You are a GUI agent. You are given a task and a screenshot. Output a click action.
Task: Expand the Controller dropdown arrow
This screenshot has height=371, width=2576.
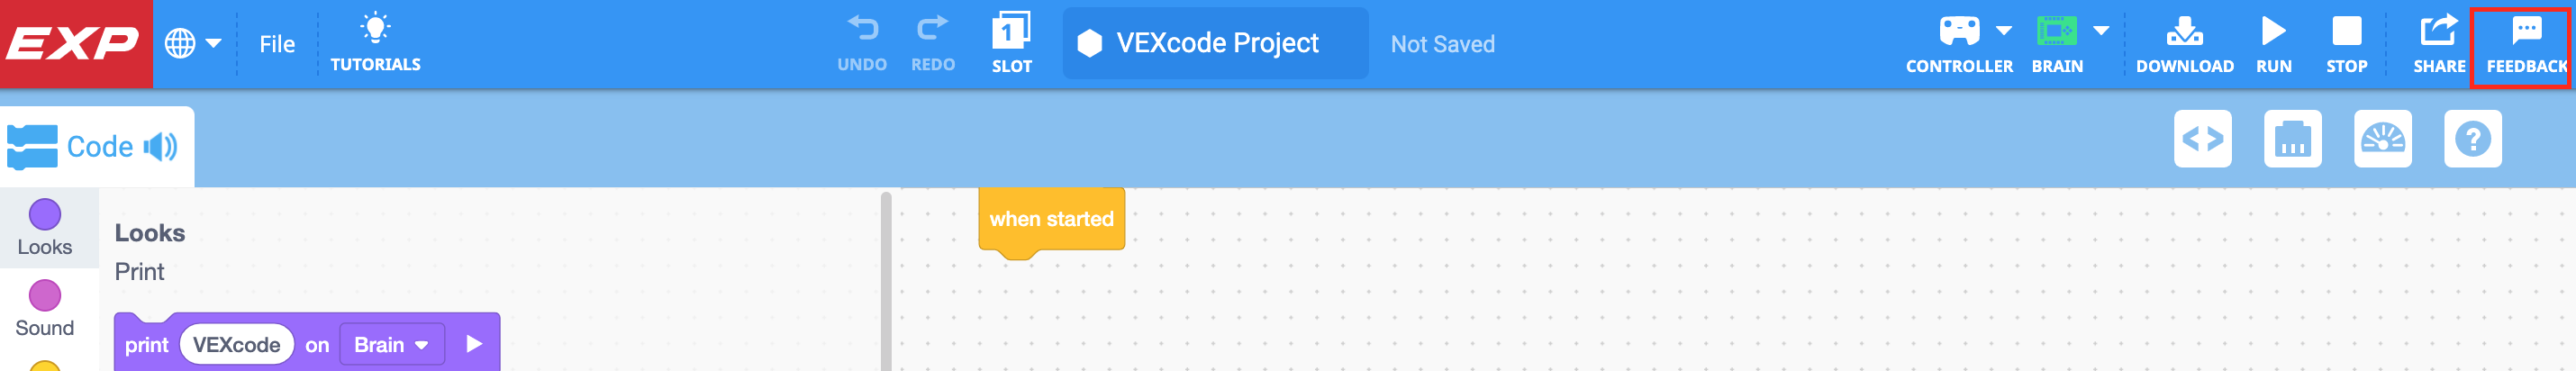click(x=2004, y=30)
